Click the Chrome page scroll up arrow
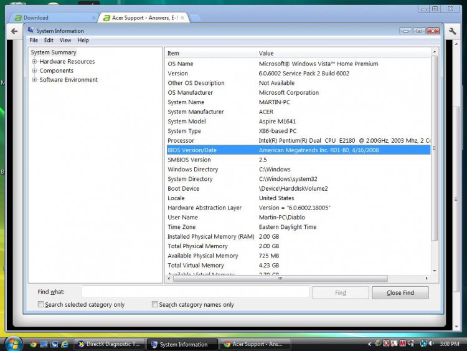The image size is (467, 351). [x=456, y=44]
